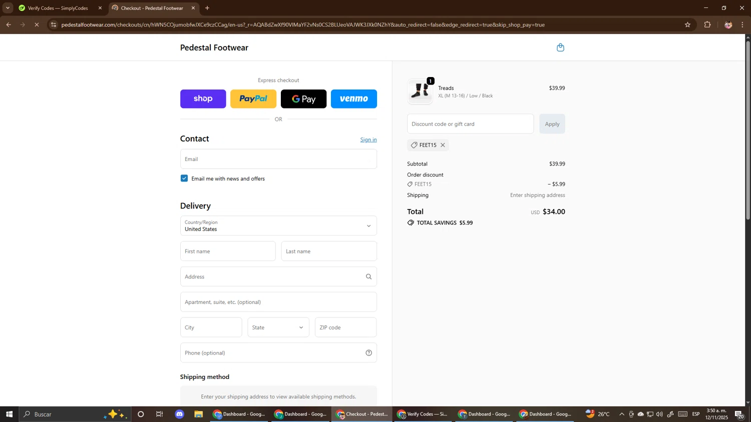Bookmark this page with the star icon
751x422 pixels.
click(687, 24)
